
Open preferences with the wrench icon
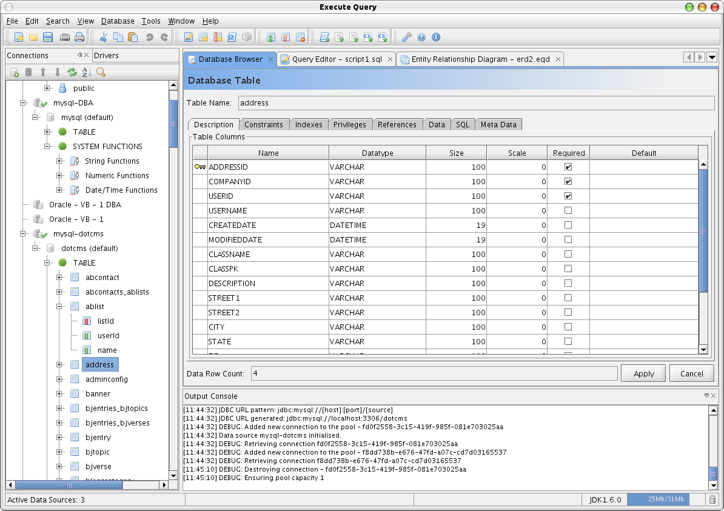[407, 38]
